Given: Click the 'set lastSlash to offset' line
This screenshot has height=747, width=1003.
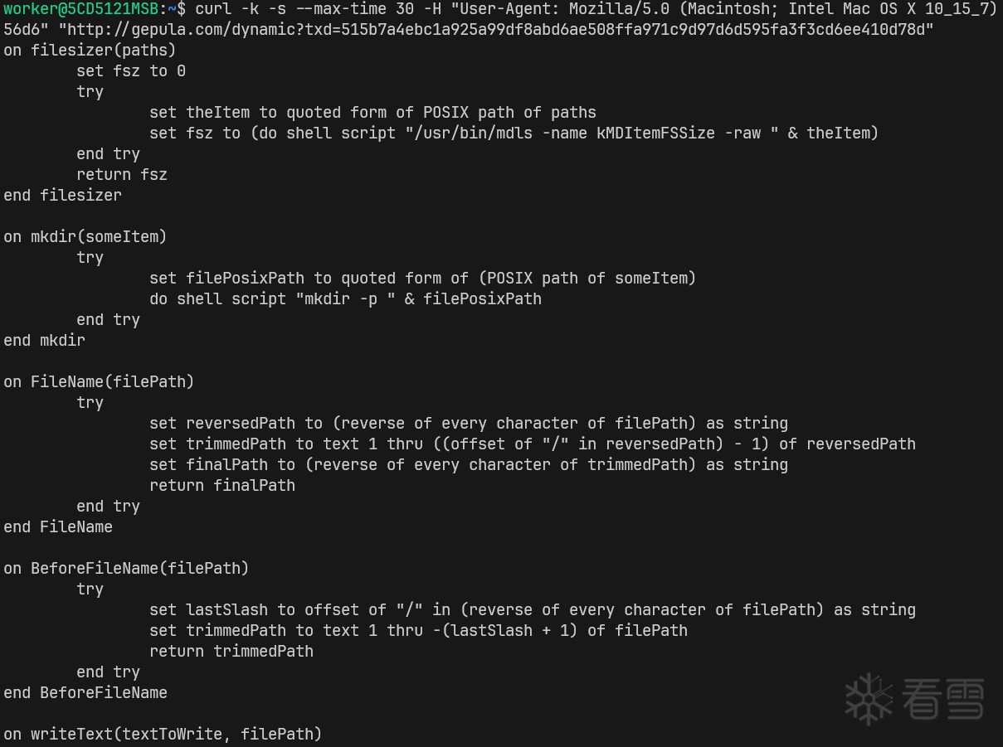Looking at the screenshot, I should coord(533,609).
